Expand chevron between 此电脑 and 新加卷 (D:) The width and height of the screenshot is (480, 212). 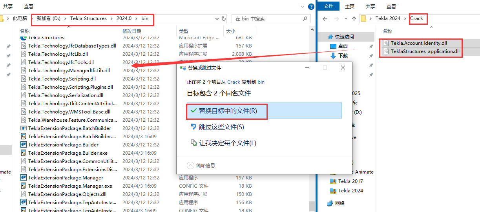pyautogui.click(x=32, y=18)
